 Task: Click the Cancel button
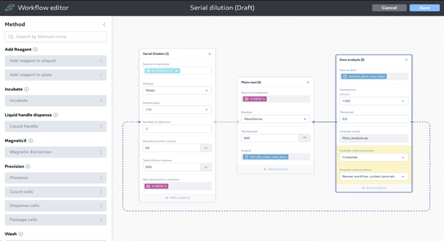(389, 7)
